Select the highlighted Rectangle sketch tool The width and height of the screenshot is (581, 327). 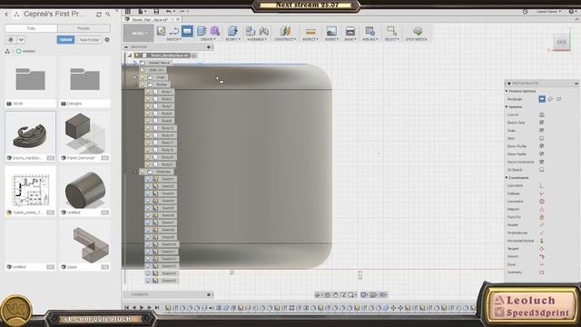[x=187, y=31]
